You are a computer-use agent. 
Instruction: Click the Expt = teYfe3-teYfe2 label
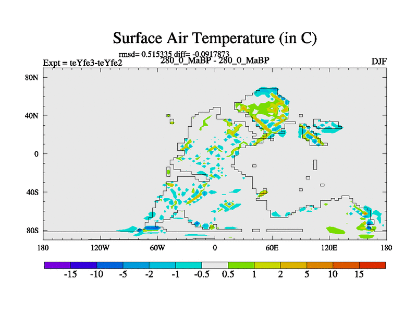click(x=82, y=63)
